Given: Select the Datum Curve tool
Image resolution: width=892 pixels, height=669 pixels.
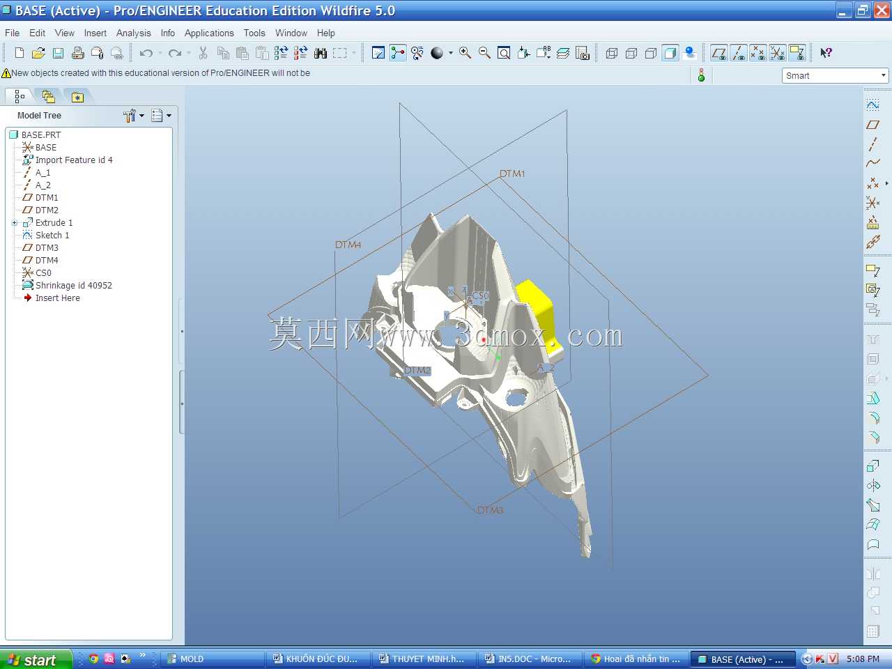Looking at the screenshot, I should pos(872,164).
